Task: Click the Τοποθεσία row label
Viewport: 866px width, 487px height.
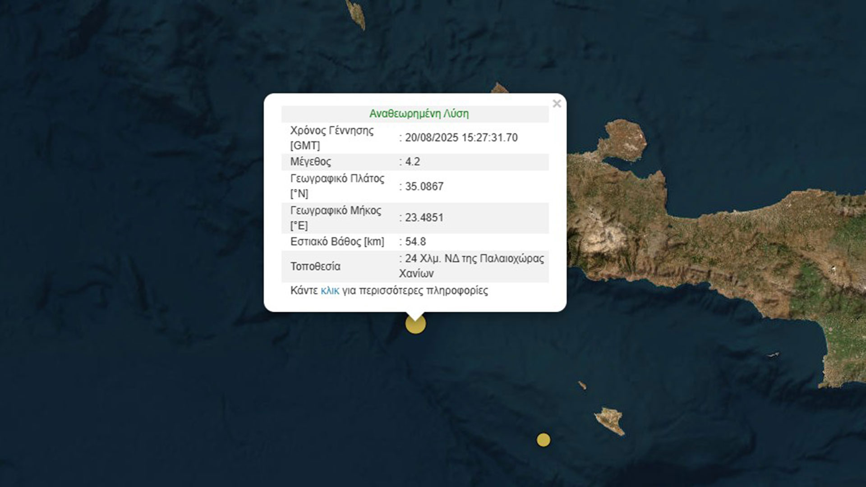Action: (315, 266)
